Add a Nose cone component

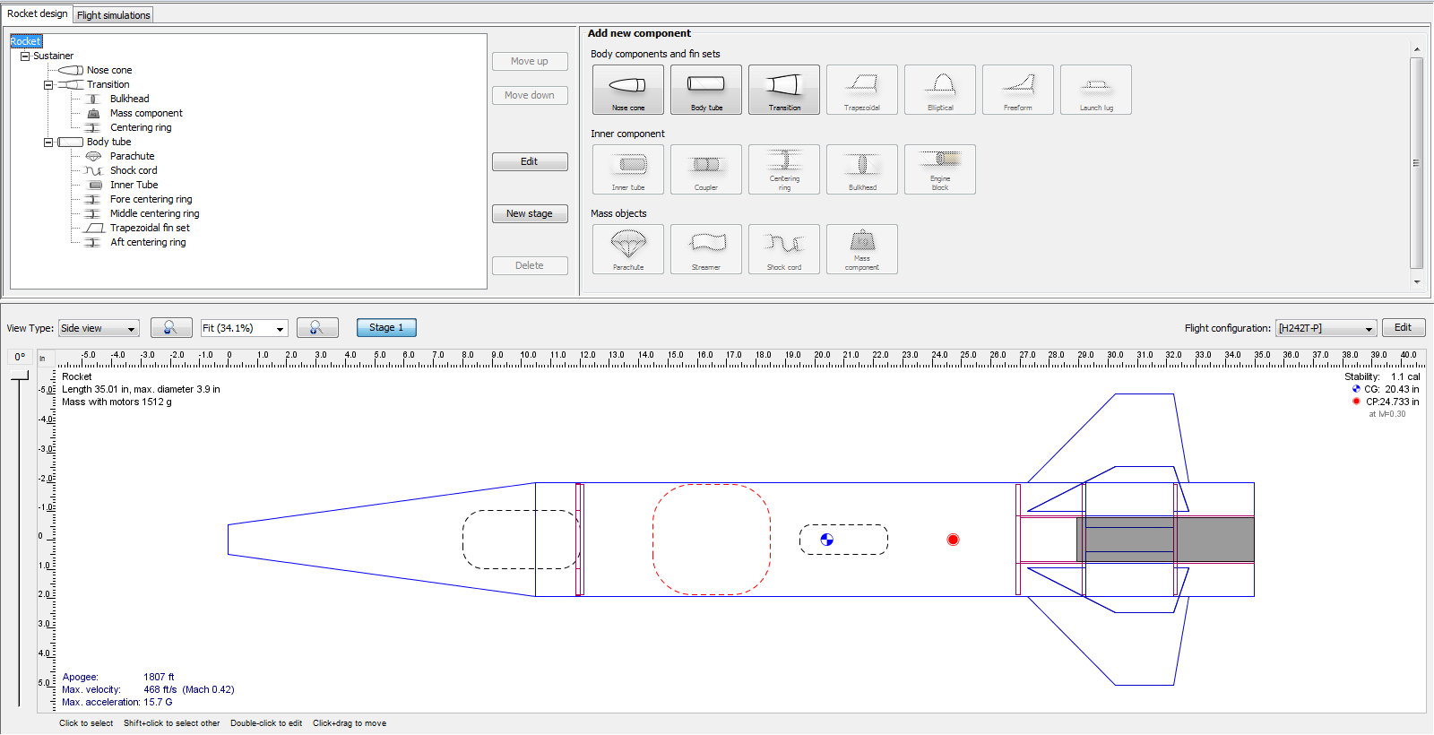(628, 90)
